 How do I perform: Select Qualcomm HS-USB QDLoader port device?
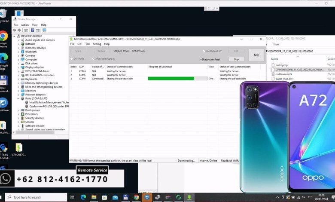point(49,106)
